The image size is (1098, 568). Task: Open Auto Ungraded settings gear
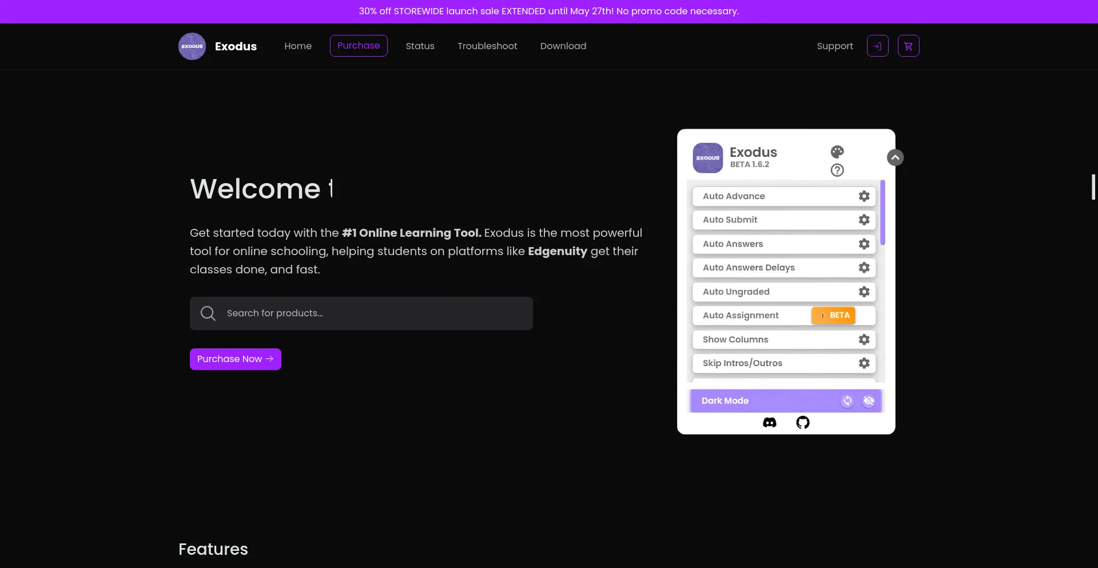point(864,292)
